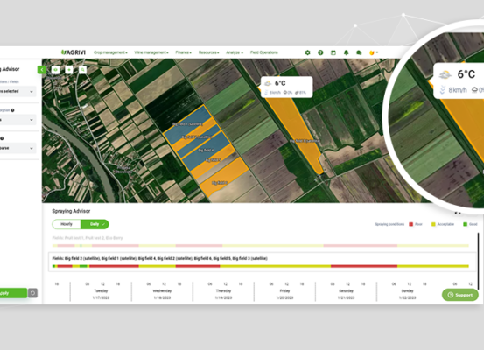Click the 'Spraying conditions' legend label

coord(389,224)
